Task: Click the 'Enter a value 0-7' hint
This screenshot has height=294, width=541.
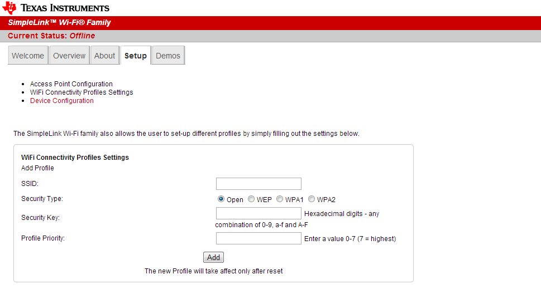Action: click(x=350, y=238)
